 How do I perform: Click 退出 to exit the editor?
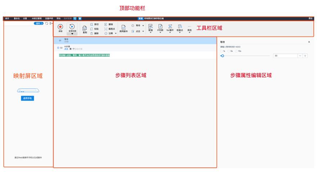point(310,18)
